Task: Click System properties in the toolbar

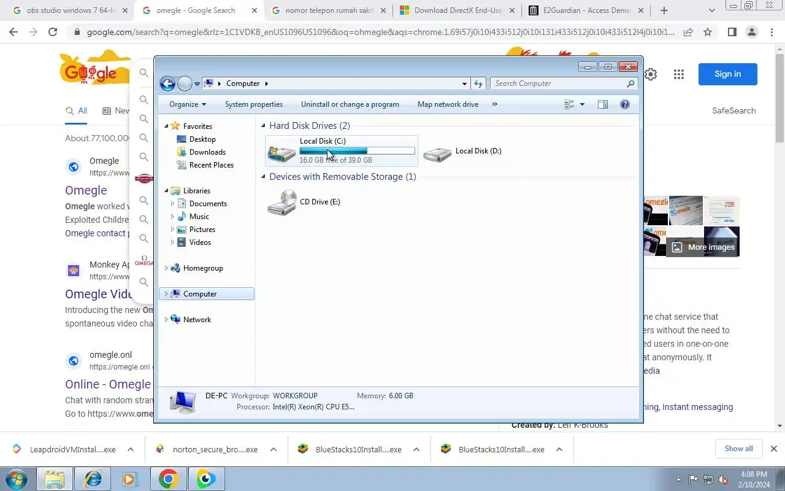Action: [254, 104]
